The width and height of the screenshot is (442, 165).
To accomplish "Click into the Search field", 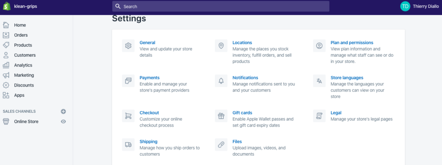I will click(221, 6).
